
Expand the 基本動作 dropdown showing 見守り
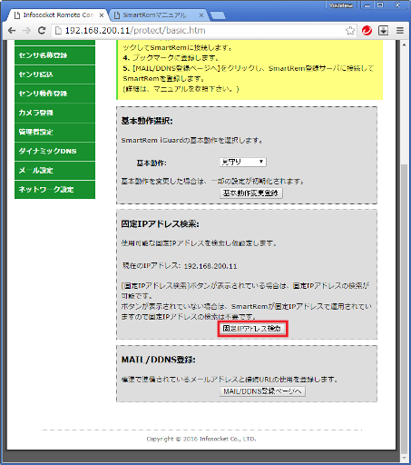[x=243, y=162]
